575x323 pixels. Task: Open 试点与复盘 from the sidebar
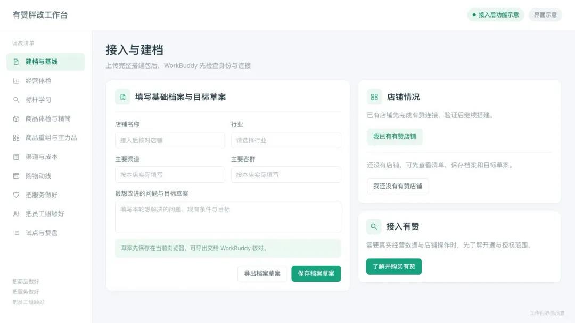click(46, 233)
